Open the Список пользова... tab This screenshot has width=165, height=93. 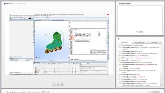click(139, 42)
